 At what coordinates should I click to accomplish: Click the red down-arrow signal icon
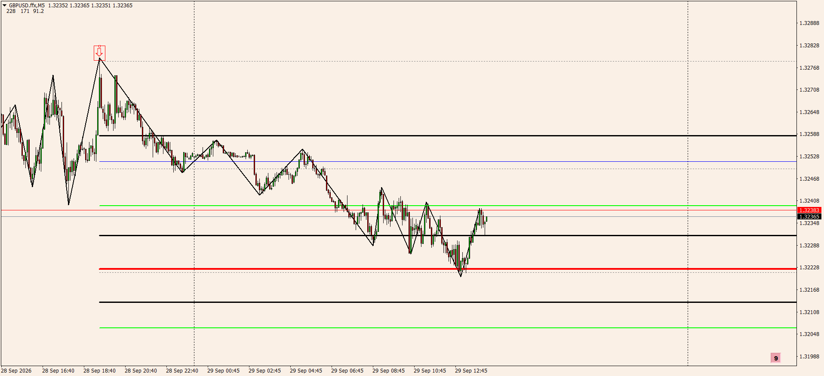click(x=99, y=53)
